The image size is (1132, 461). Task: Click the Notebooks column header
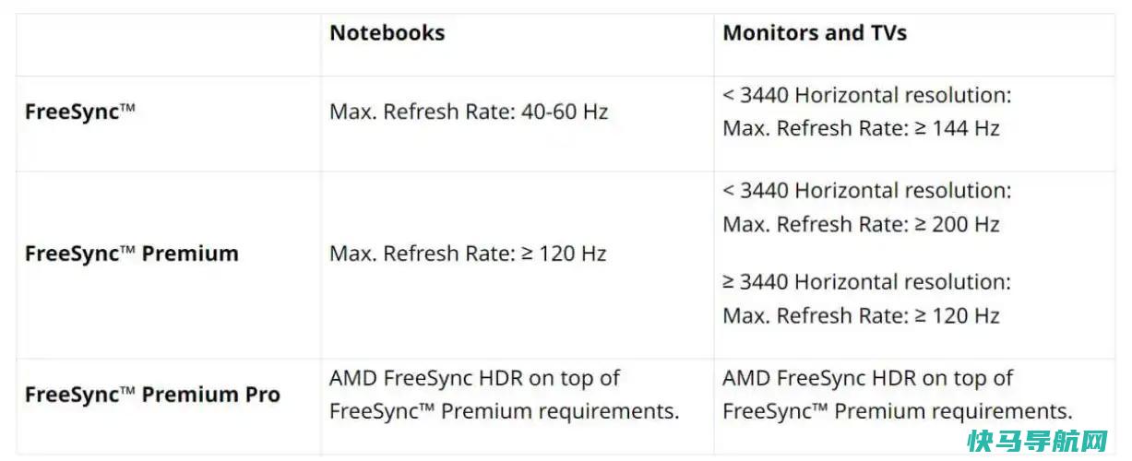tap(387, 33)
